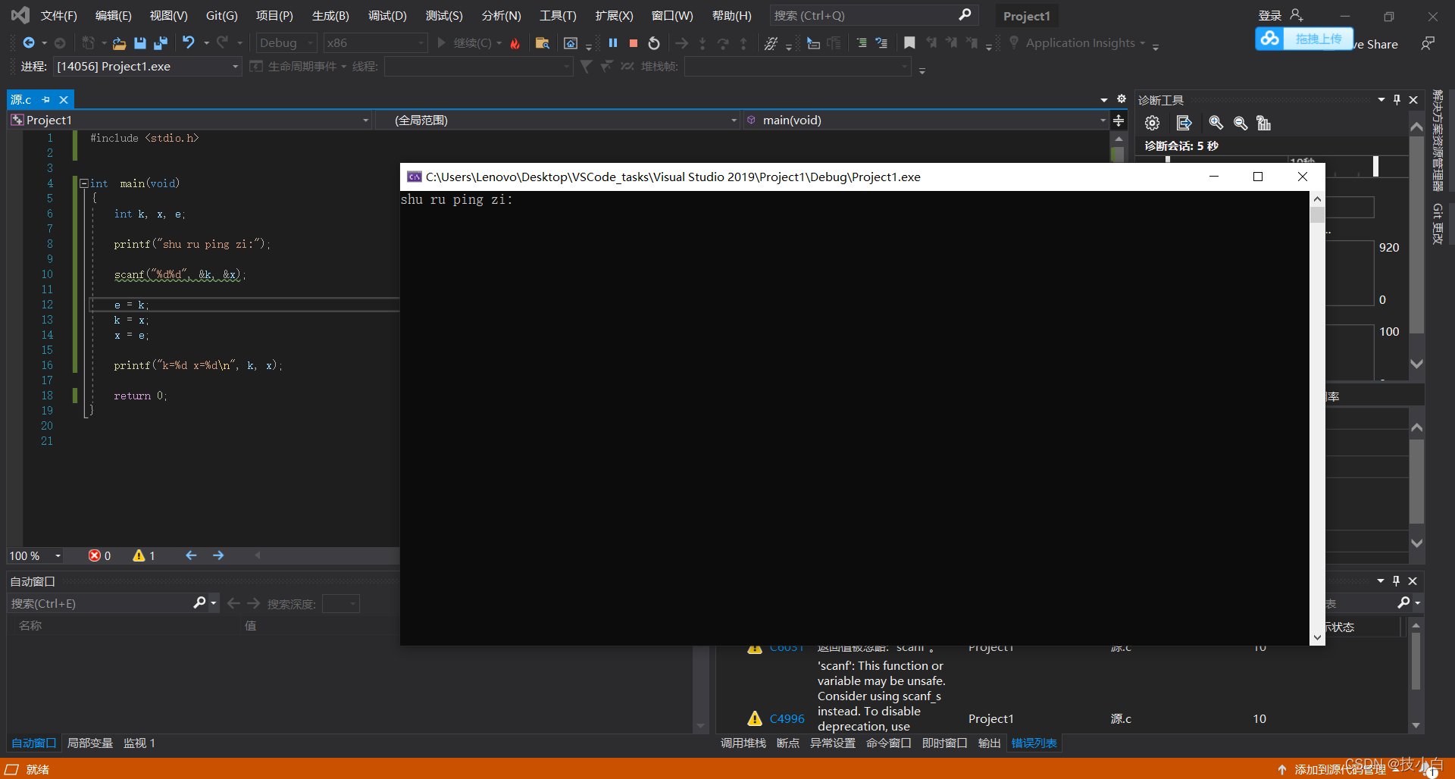Open Diagnostic Tools settings gear icon
Screen dimensions: 1455x779
coord(1152,123)
